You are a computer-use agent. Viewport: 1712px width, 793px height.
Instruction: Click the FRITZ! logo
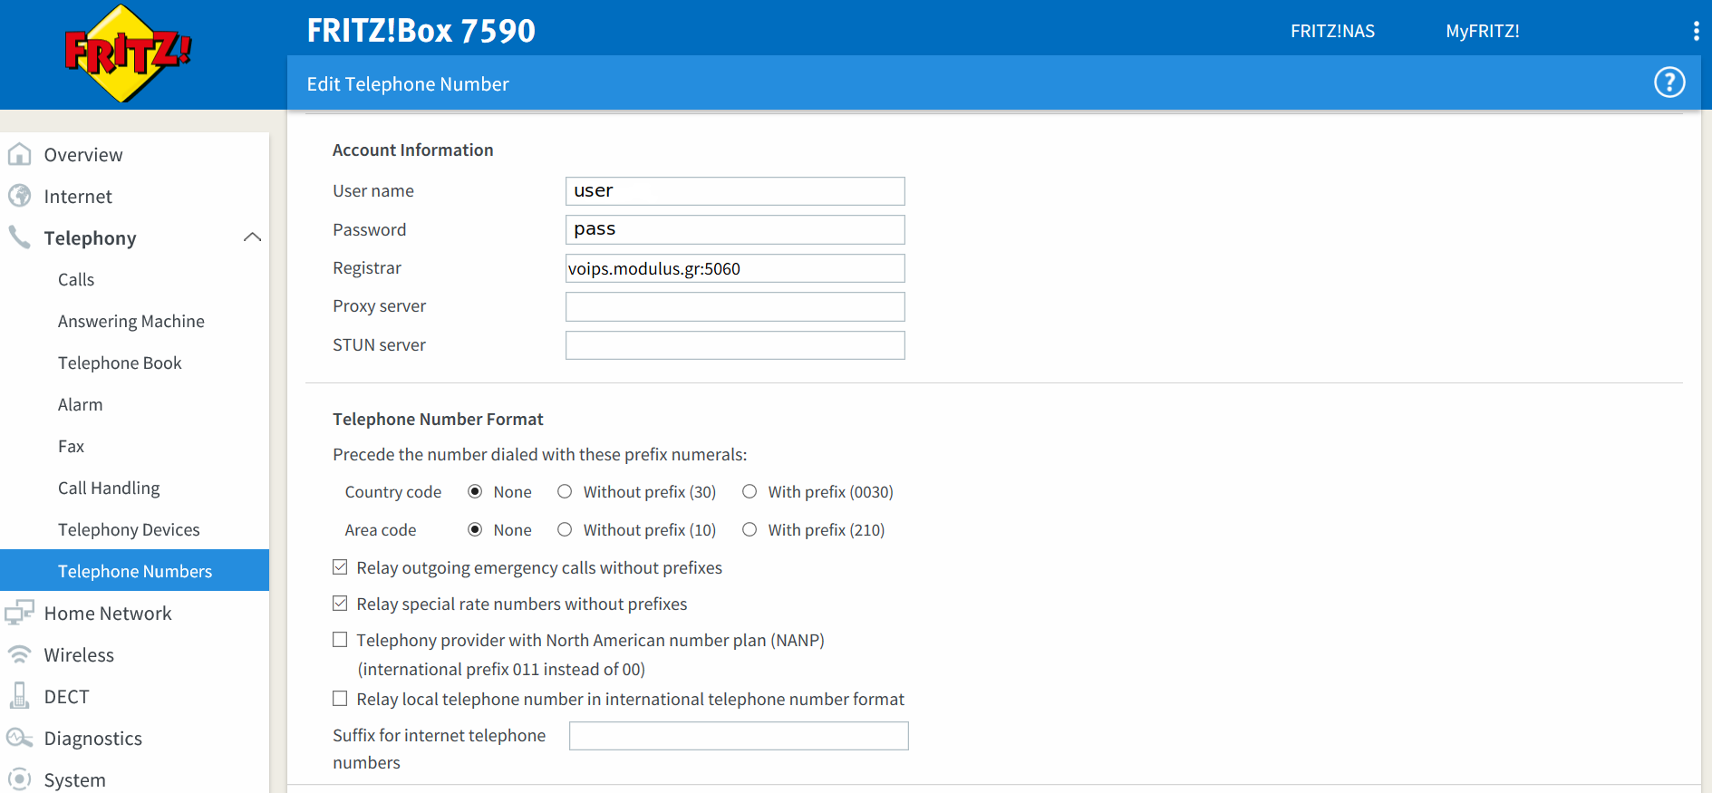(128, 53)
